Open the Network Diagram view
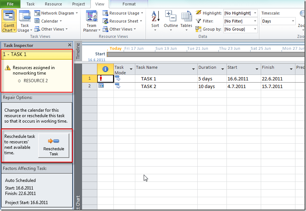 (x=57, y=13)
